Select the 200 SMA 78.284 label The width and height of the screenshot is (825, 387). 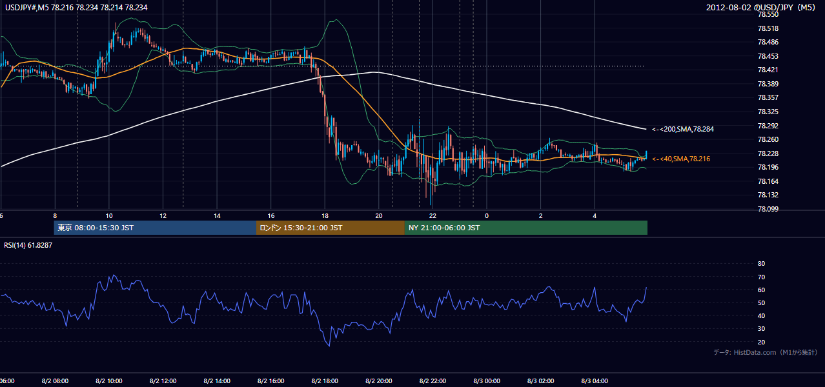coord(682,129)
